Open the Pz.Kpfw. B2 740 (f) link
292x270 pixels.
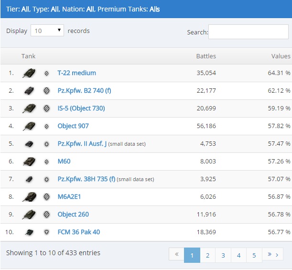pos(85,91)
